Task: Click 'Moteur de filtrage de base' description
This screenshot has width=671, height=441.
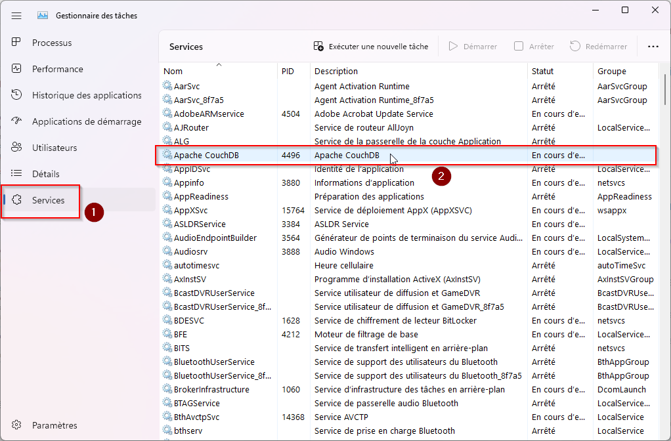Action: pyautogui.click(x=366, y=334)
